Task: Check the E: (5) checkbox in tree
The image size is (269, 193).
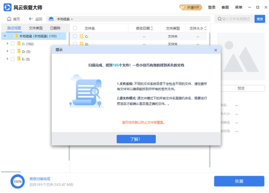Action: click(12, 59)
